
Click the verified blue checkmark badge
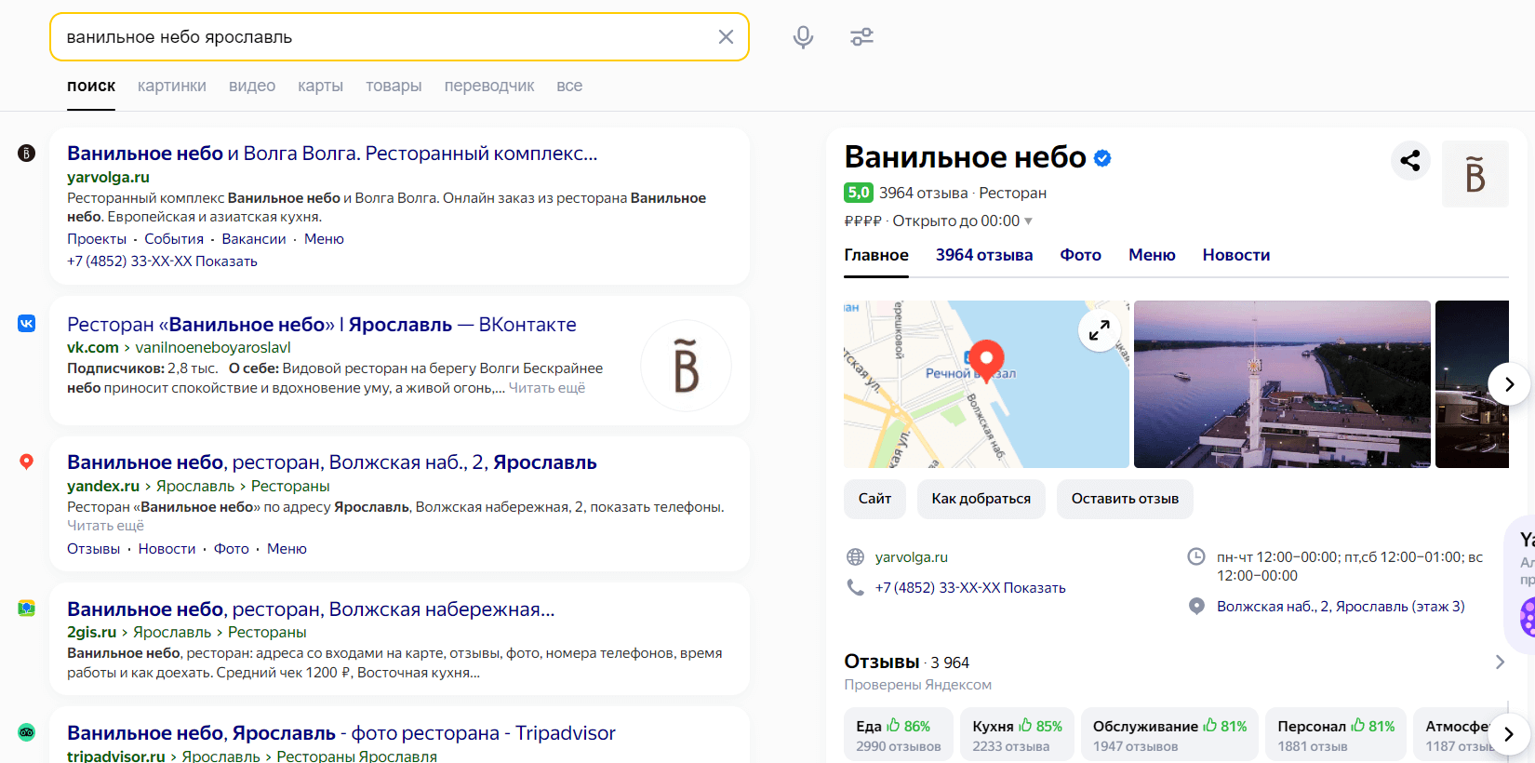click(1102, 158)
